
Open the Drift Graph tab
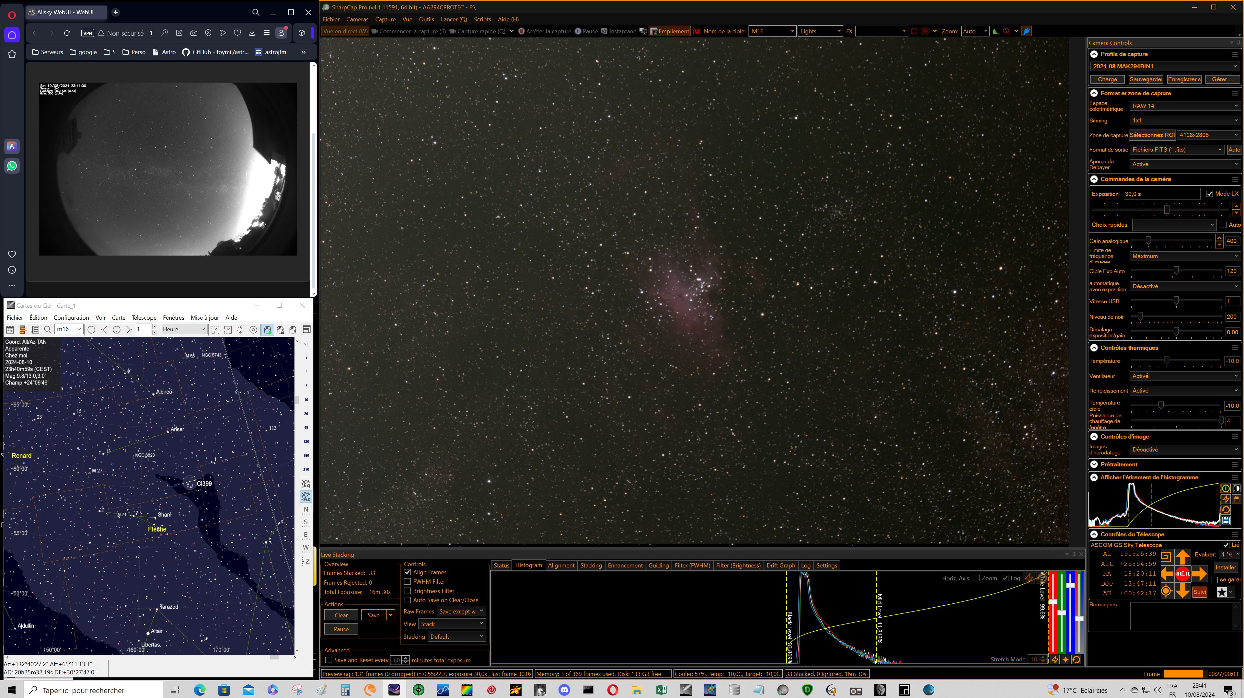pos(780,565)
